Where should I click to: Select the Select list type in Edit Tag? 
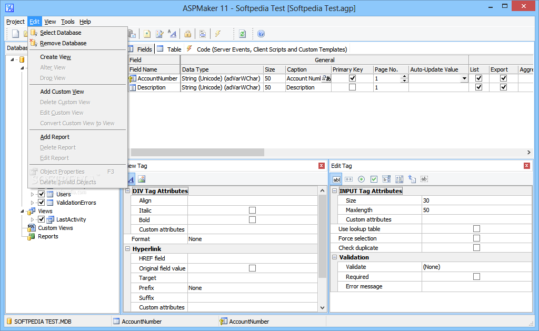(386, 179)
